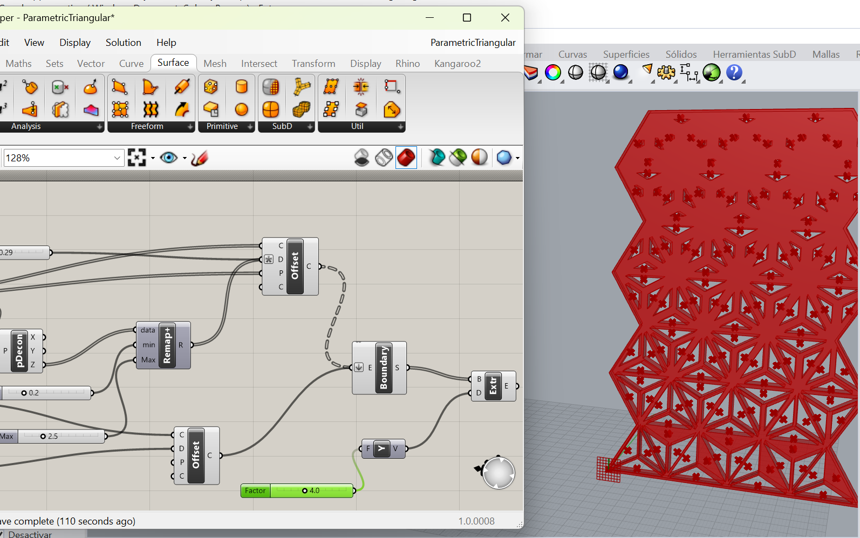Select the orange cylinder primitive component

[241, 86]
